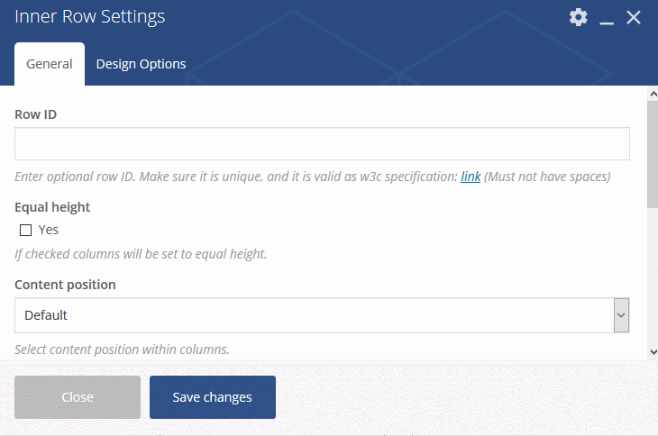Expand the Content position chevron arrow
Viewport: 658px width, 436px height.
[x=621, y=315]
